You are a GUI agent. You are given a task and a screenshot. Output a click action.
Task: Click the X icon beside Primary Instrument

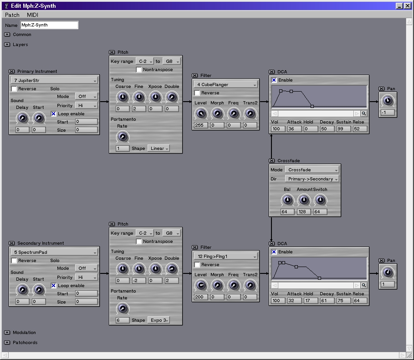pos(12,72)
